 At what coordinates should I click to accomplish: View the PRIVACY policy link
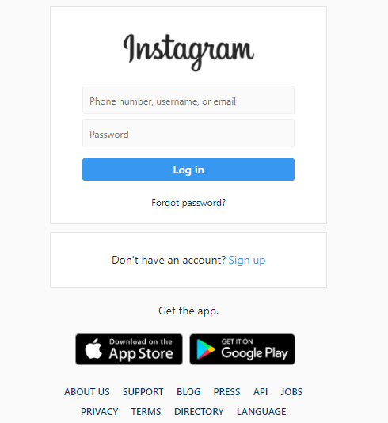click(x=100, y=412)
